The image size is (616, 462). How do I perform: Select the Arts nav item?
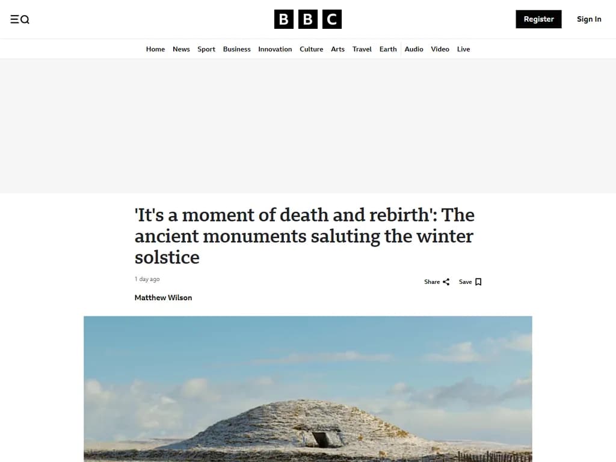click(x=338, y=49)
